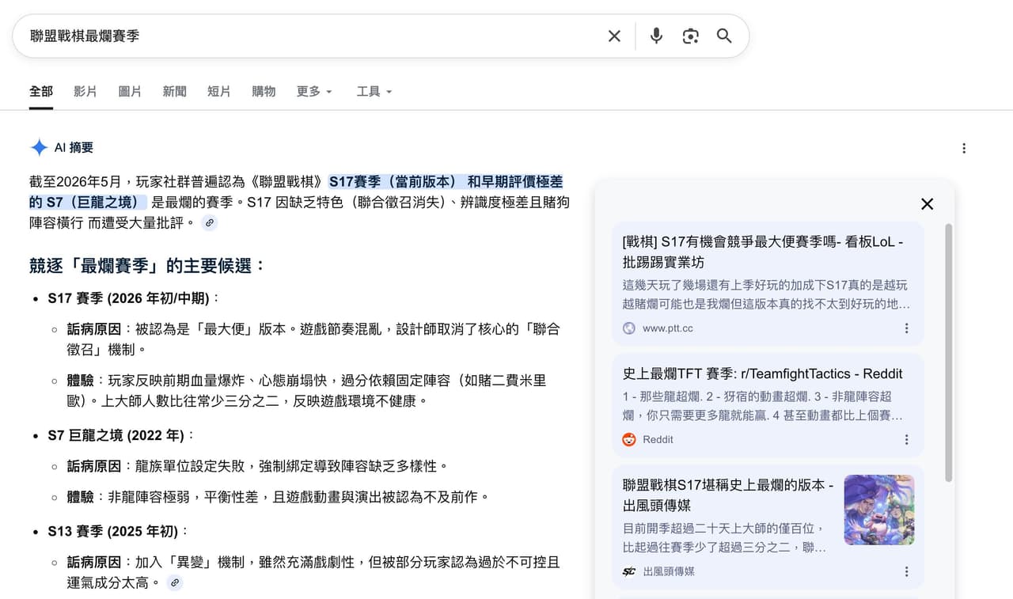Click the AI 摘要 sparkle icon

(39, 147)
